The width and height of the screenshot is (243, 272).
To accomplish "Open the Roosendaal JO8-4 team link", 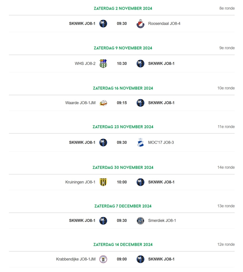I will pos(164,23).
